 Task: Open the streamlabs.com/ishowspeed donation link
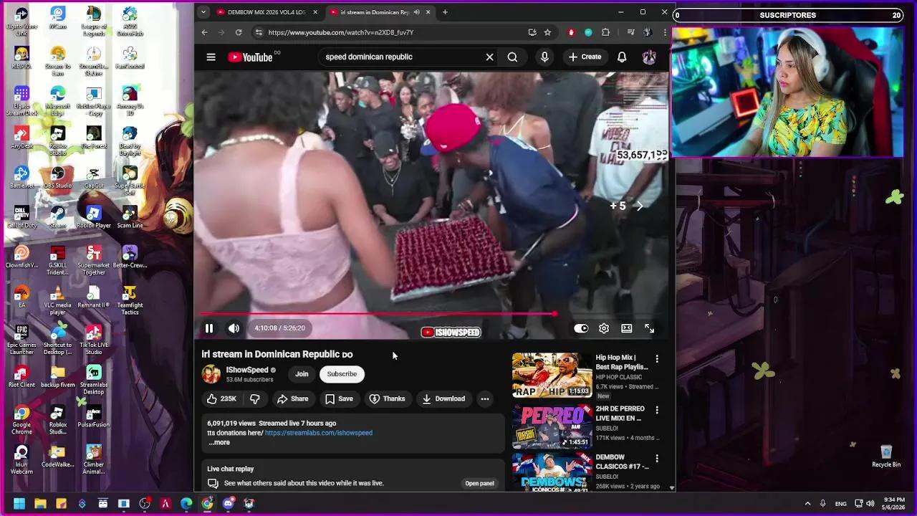pyautogui.click(x=319, y=433)
